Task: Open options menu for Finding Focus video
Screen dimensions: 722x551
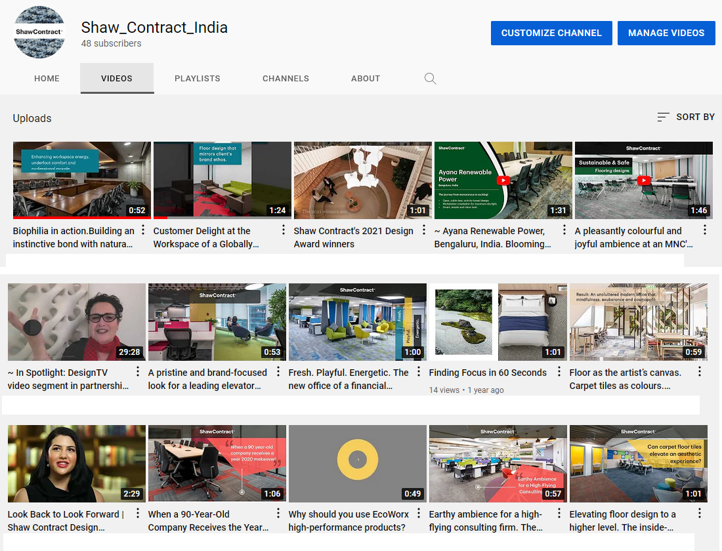Action: [559, 371]
